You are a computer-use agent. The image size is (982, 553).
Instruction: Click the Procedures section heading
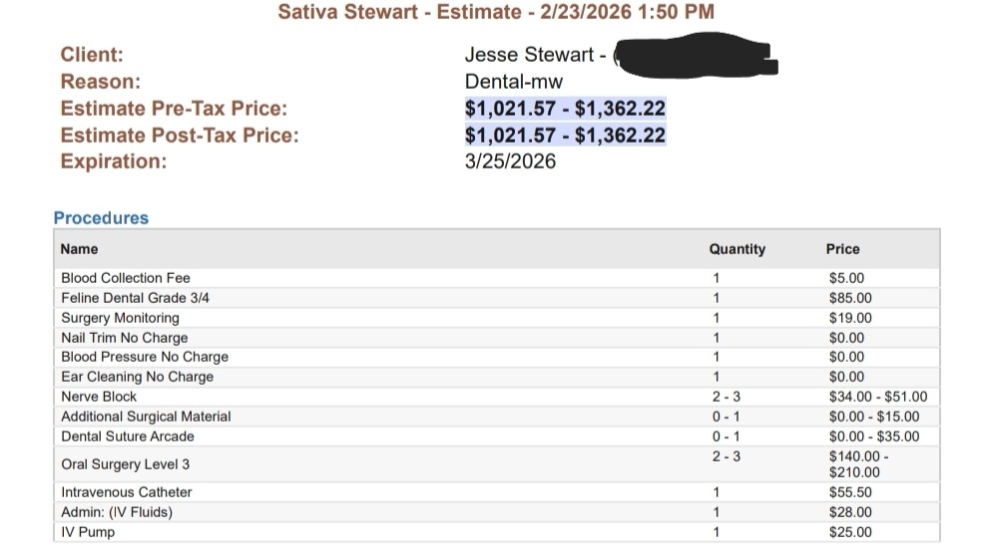101,218
